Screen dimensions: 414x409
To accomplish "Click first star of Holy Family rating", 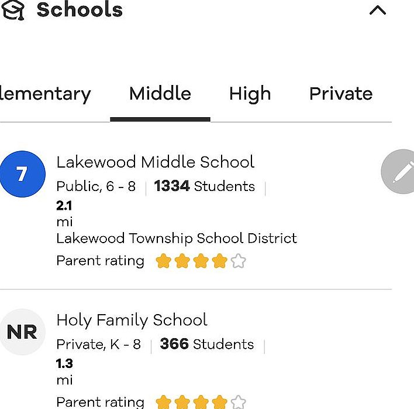I will [163, 402].
